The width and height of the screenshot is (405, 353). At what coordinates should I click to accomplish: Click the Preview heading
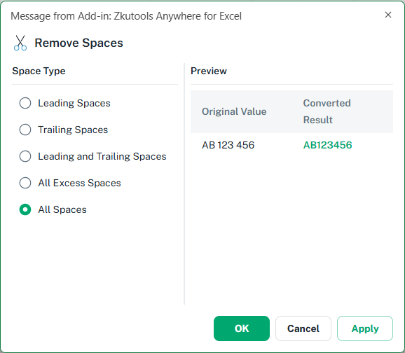[x=209, y=71]
